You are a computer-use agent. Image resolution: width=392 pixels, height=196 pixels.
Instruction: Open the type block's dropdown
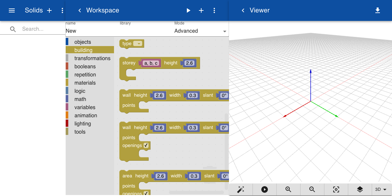click(x=138, y=43)
